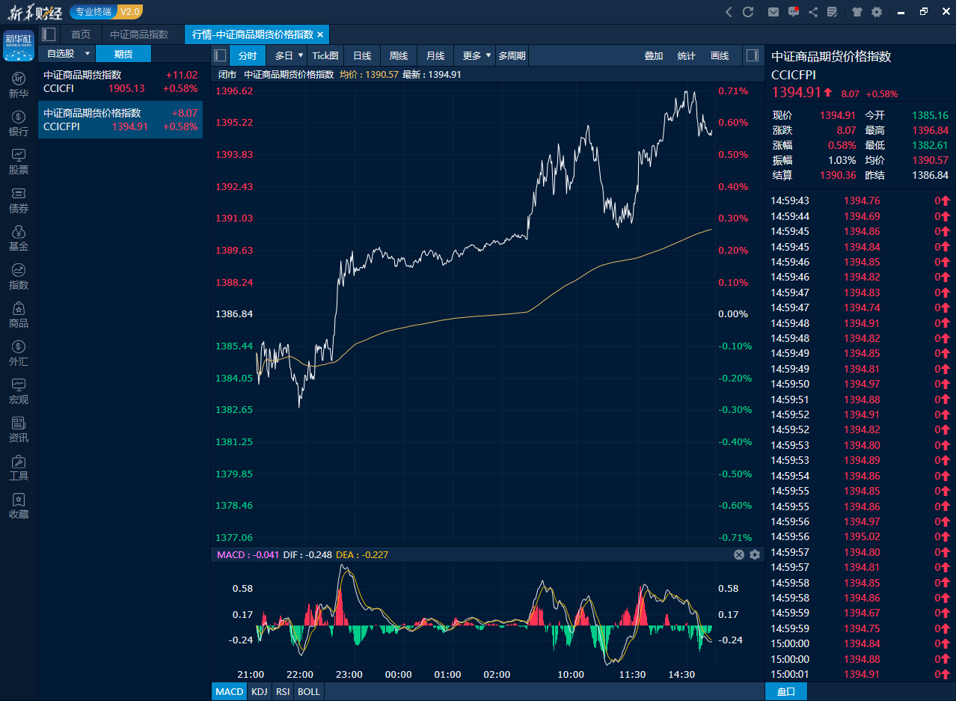
Task: Toggle the left sidebar panel next to 首页 tab
Action: coord(49,34)
